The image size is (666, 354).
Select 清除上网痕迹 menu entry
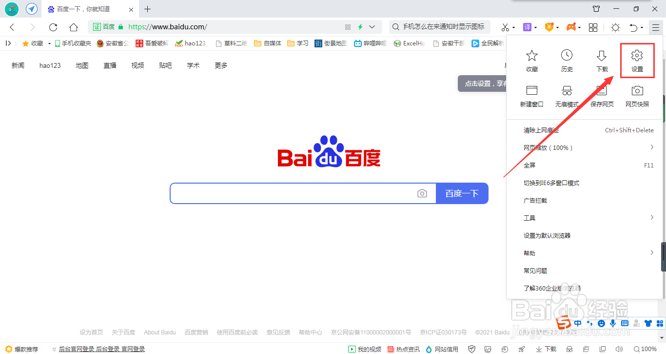tap(585, 130)
